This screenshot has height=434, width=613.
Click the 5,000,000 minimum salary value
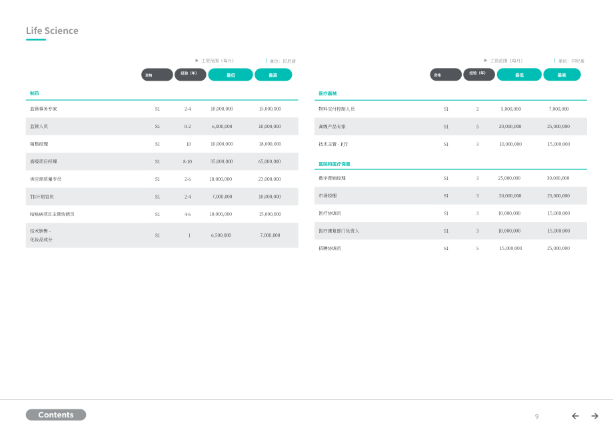(x=511, y=109)
